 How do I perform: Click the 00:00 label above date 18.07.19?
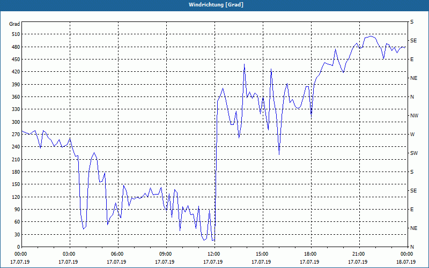pyautogui.click(x=406, y=254)
